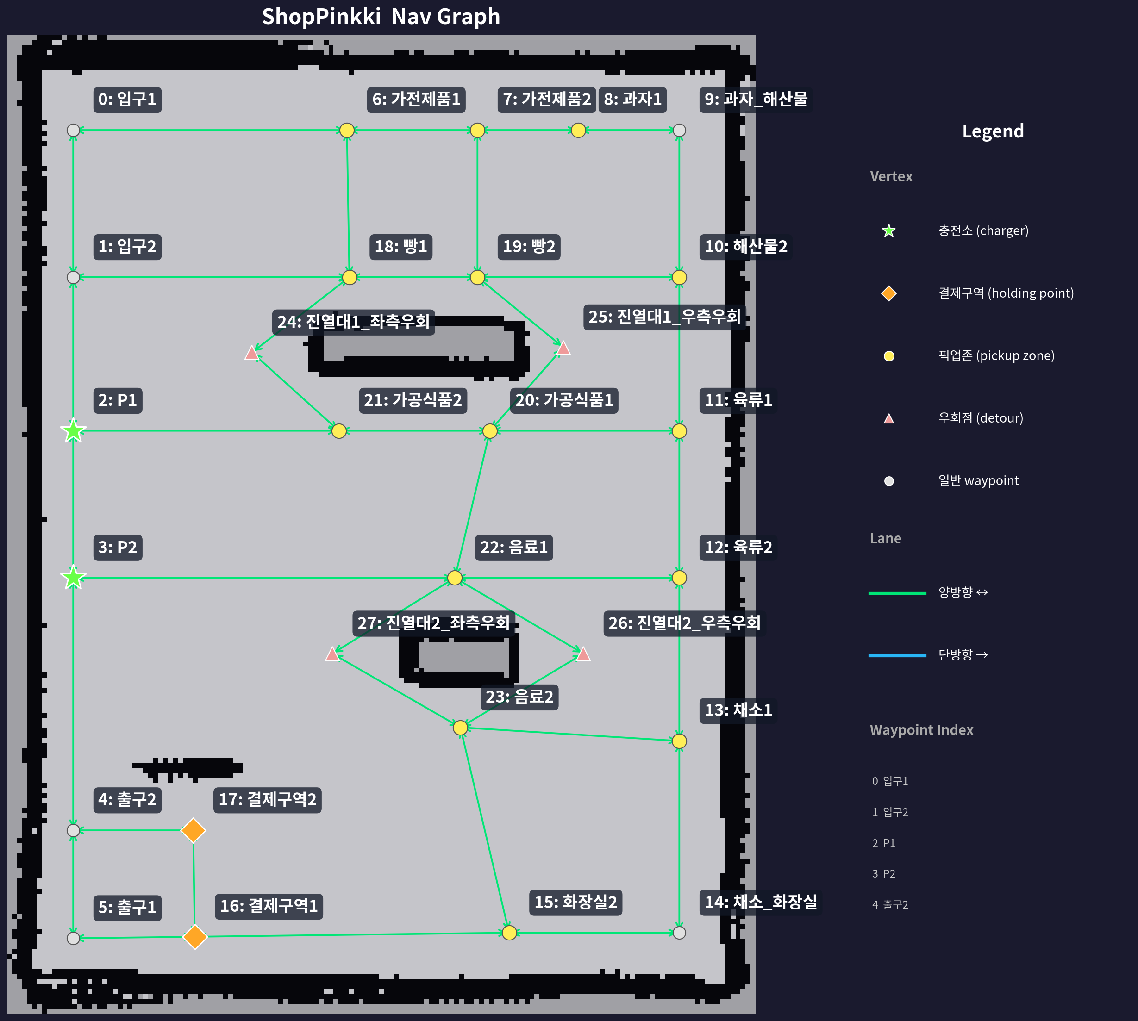Viewport: 1138px width, 1021px height.
Task: Click the '우회점 (detour)' legend text
Action: click(980, 418)
